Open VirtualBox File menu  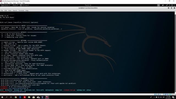[x=2, y=3]
